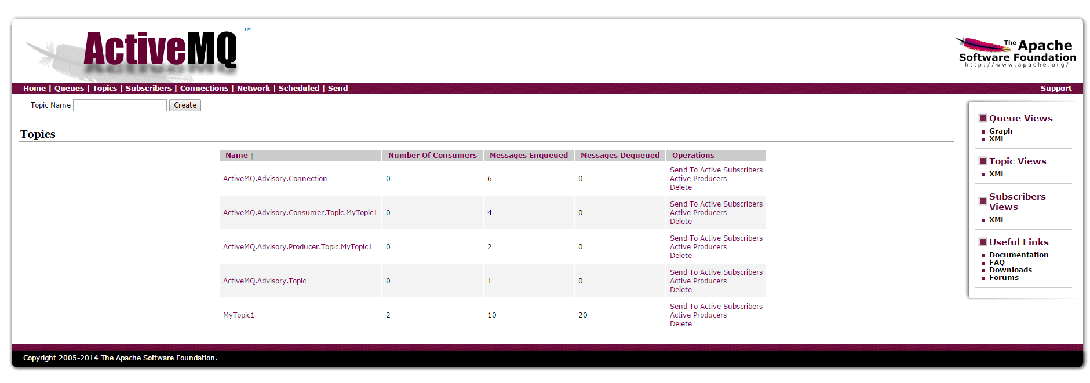Open the Apache Software Foundation logo link

(1015, 52)
